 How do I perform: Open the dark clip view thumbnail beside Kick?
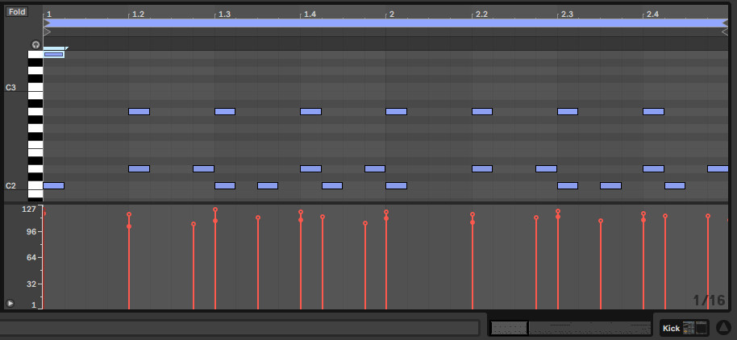(x=702, y=328)
